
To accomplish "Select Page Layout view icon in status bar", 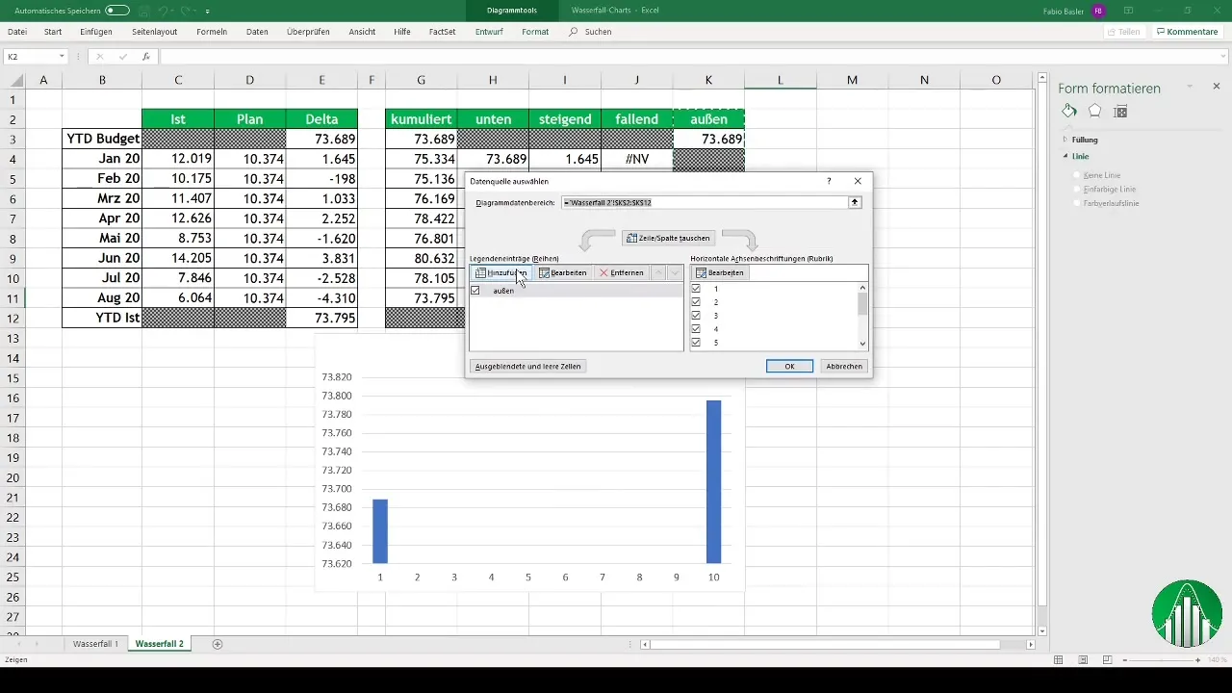I will tap(1083, 660).
